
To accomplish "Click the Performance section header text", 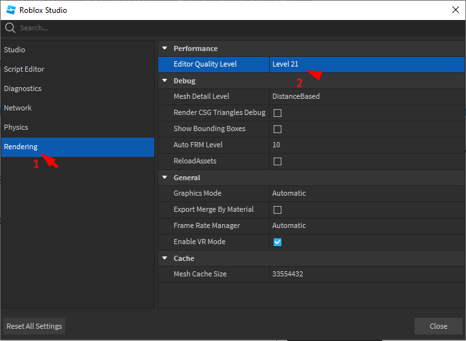I will point(196,48).
